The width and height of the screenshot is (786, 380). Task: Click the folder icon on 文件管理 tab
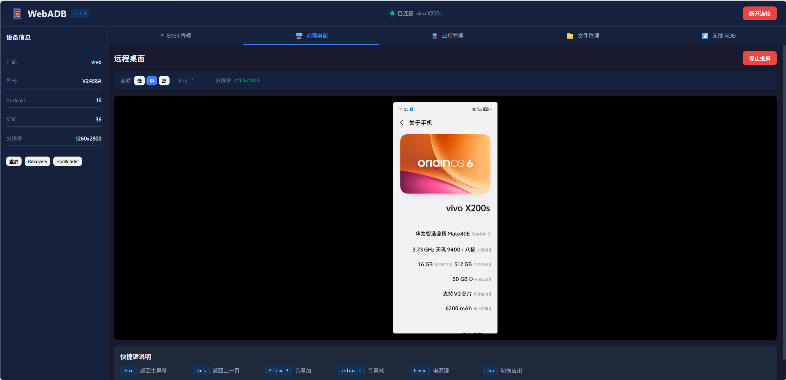[x=570, y=36]
